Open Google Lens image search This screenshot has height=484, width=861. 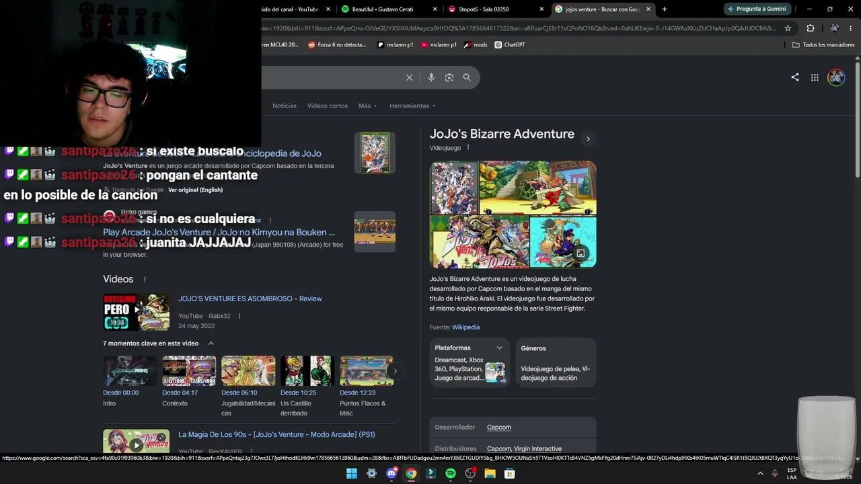[x=449, y=77]
